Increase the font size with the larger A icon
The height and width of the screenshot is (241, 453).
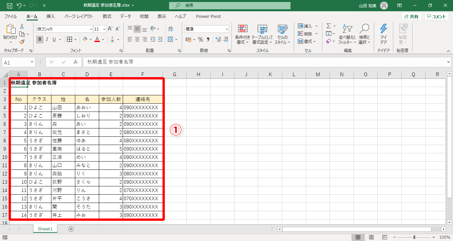pos(110,29)
